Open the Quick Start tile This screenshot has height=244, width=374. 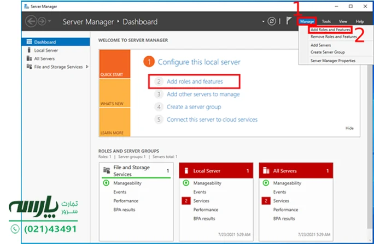[115, 64]
